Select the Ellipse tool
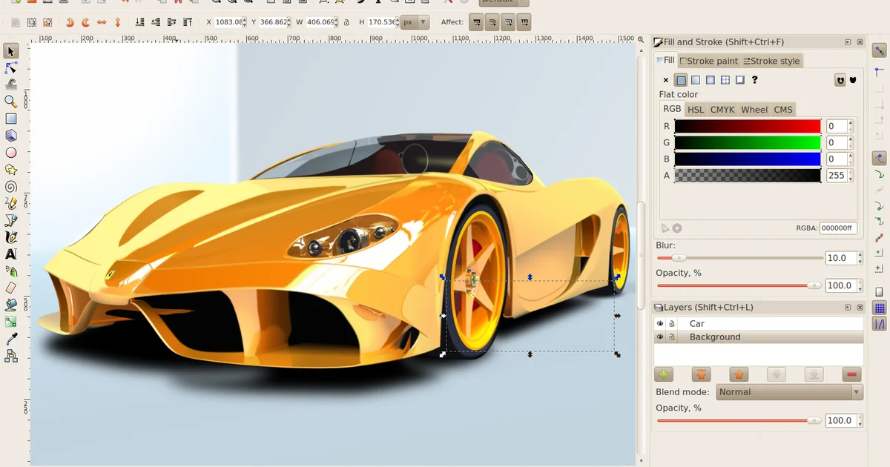 point(10,153)
